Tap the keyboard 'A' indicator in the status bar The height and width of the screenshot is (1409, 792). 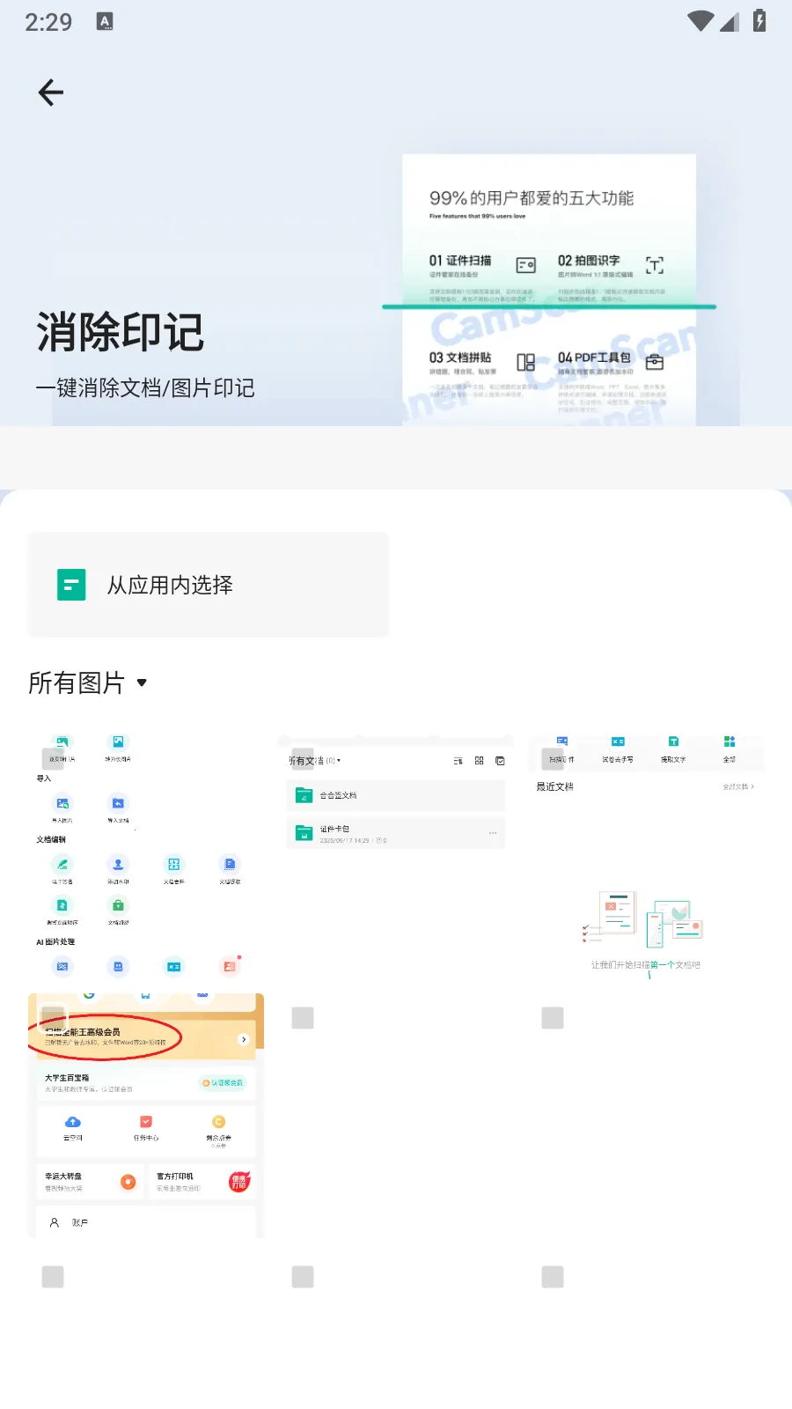(x=105, y=22)
